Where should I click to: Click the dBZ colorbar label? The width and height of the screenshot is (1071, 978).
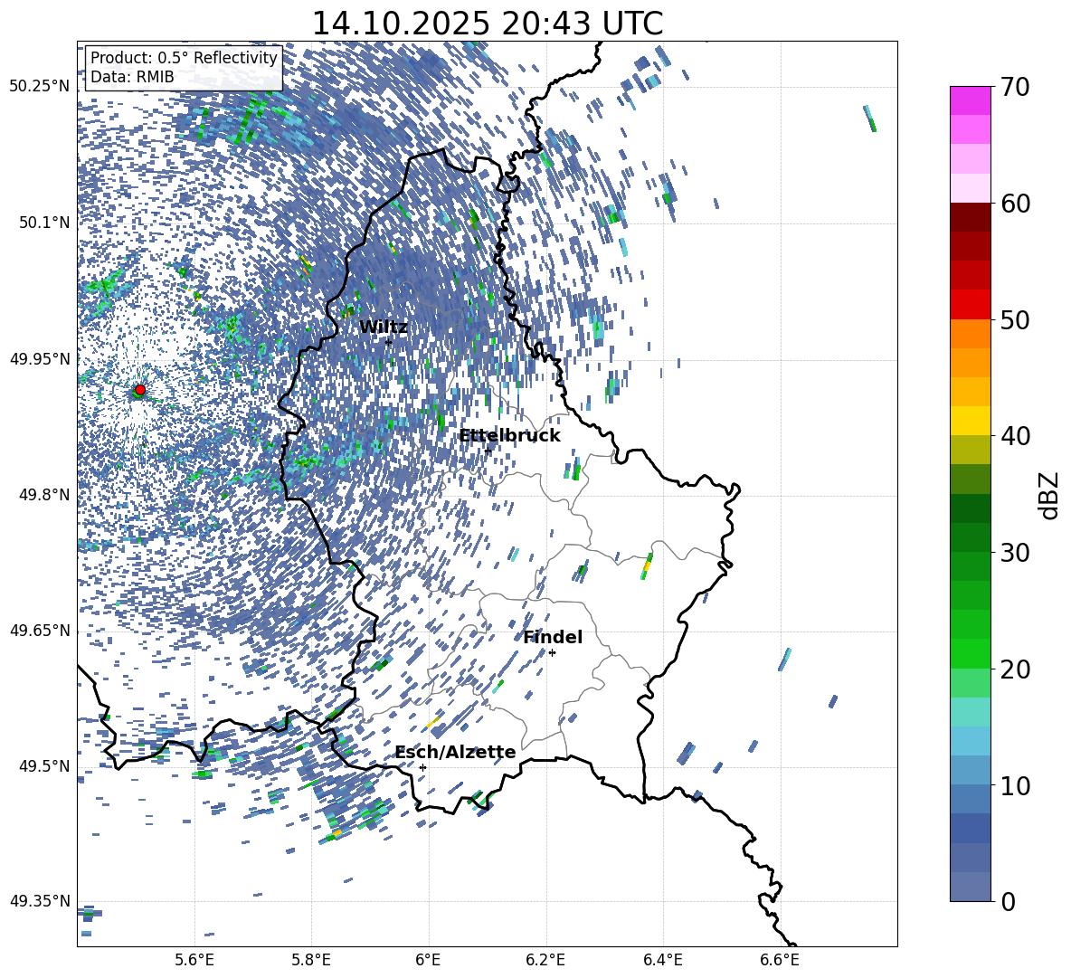click(x=1050, y=495)
